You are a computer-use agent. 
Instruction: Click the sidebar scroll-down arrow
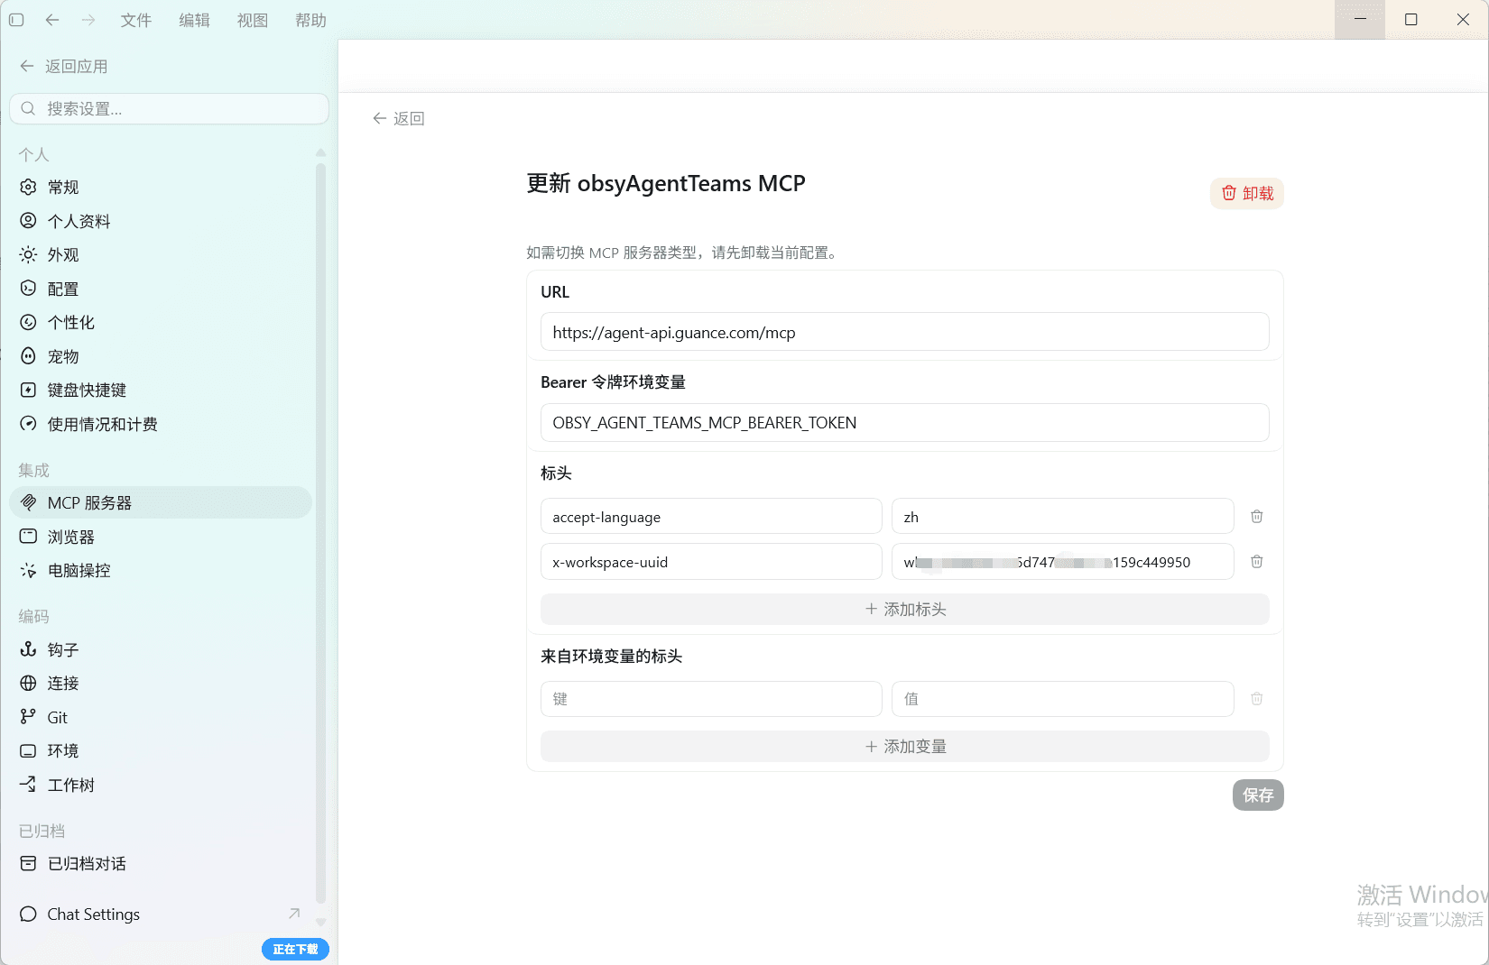(x=320, y=922)
